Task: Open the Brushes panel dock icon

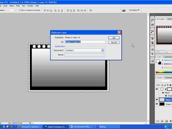Action: tap(152, 38)
